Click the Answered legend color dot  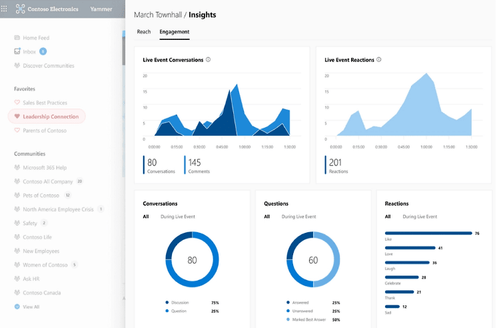pos(288,302)
